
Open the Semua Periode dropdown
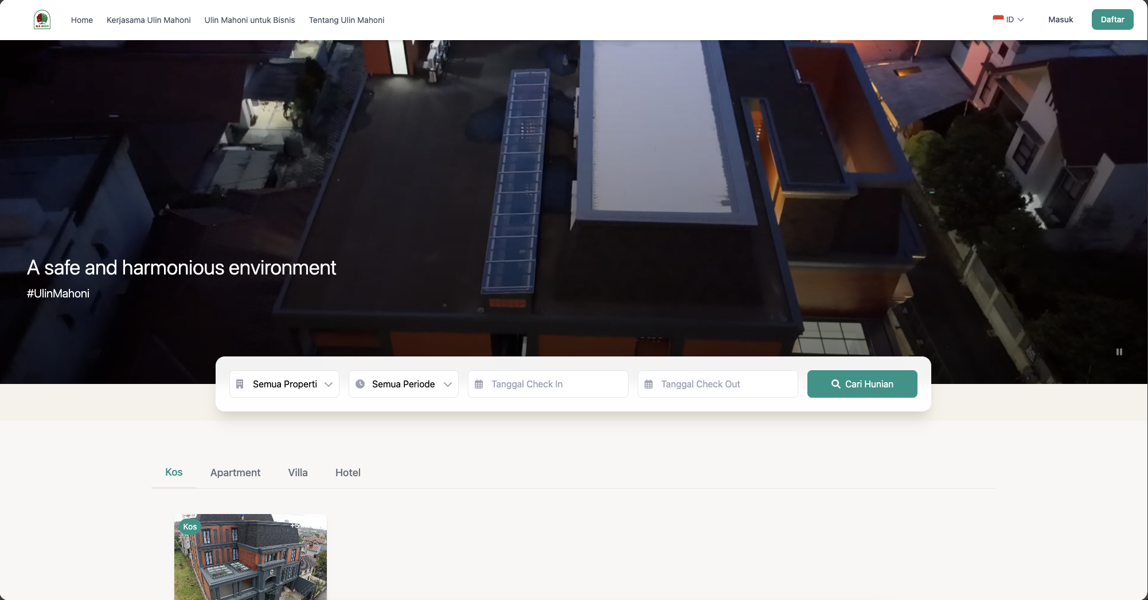(448, 384)
